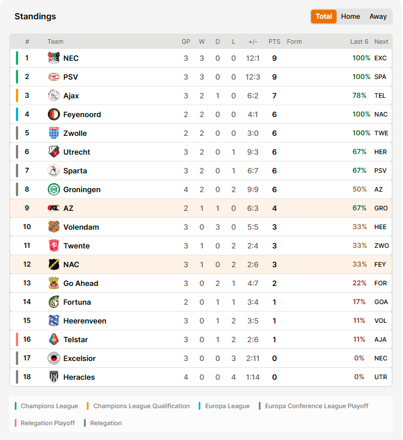Click the Twente red crest
This screenshot has width=403, height=440.
(53, 246)
